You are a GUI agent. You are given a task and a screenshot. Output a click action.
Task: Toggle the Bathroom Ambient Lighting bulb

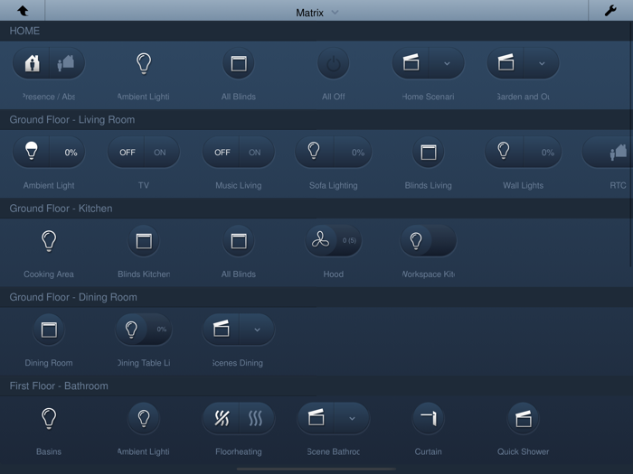pos(144,418)
